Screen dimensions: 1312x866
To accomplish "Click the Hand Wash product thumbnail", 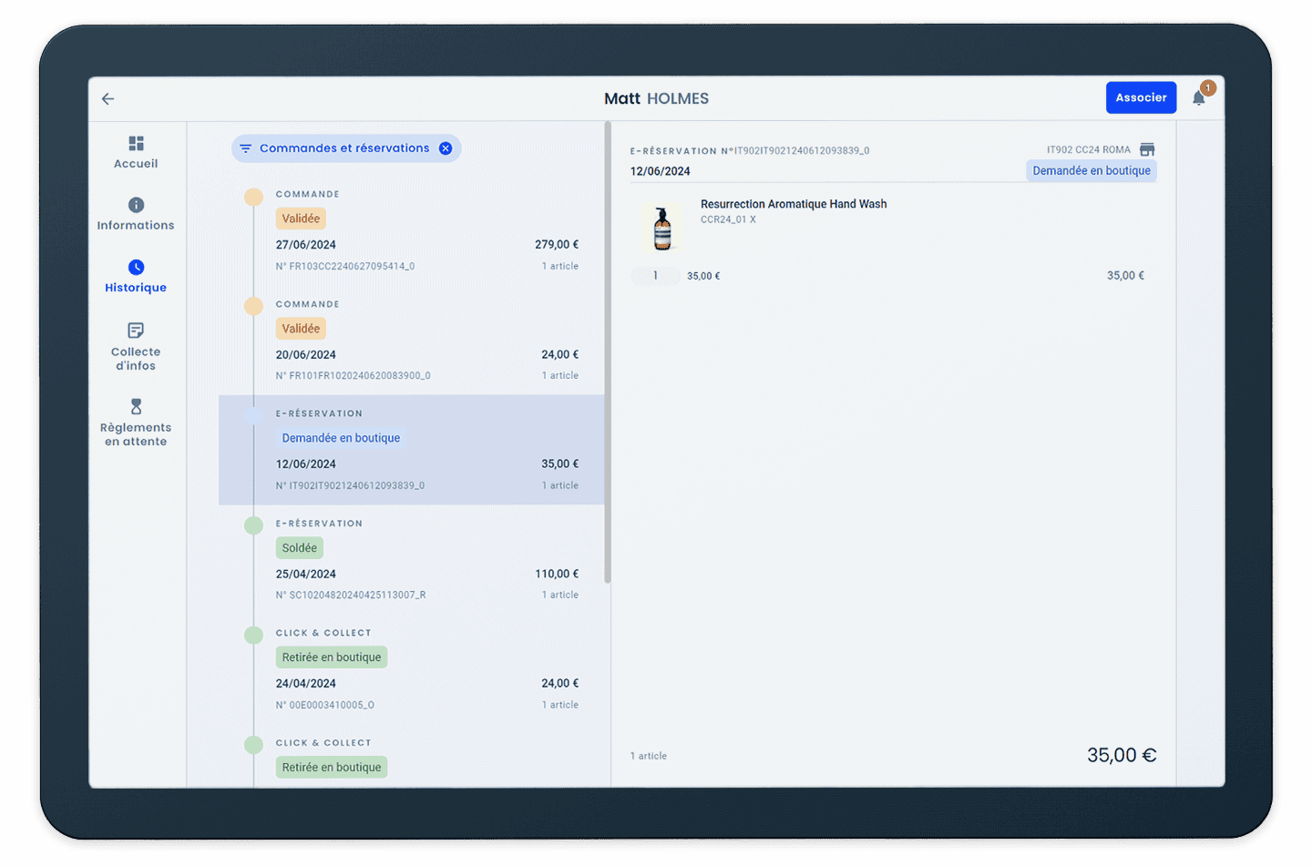I will pos(662,228).
